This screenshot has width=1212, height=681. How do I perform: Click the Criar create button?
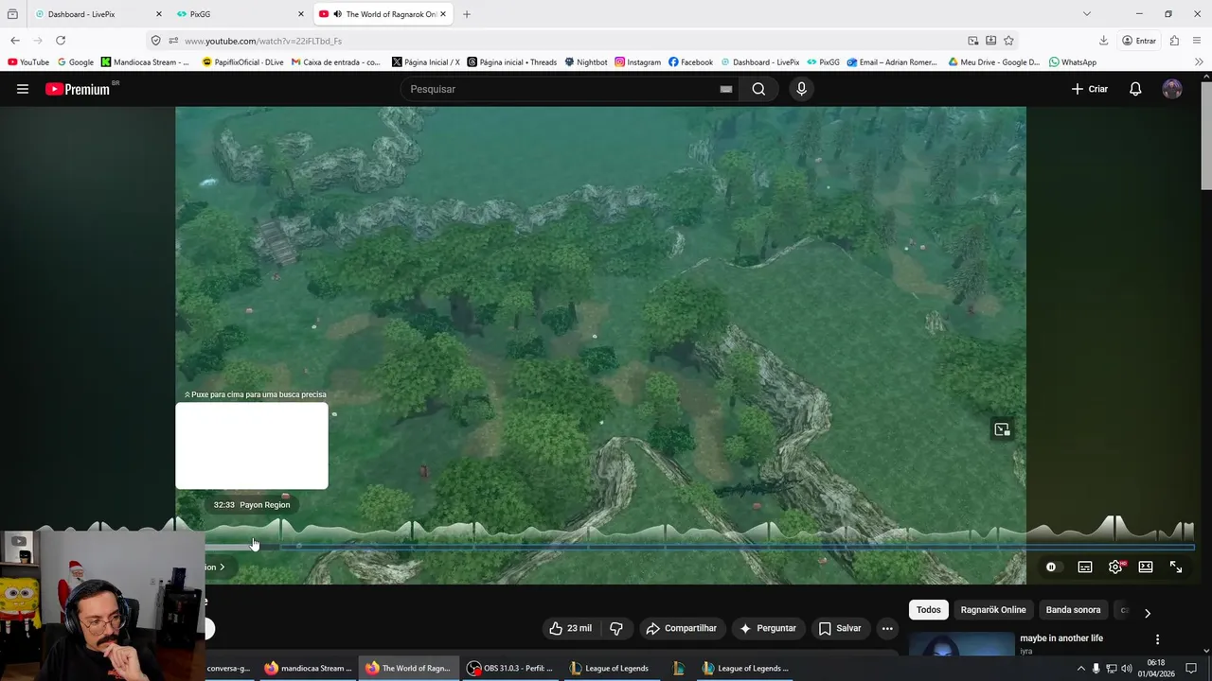coord(1089,89)
